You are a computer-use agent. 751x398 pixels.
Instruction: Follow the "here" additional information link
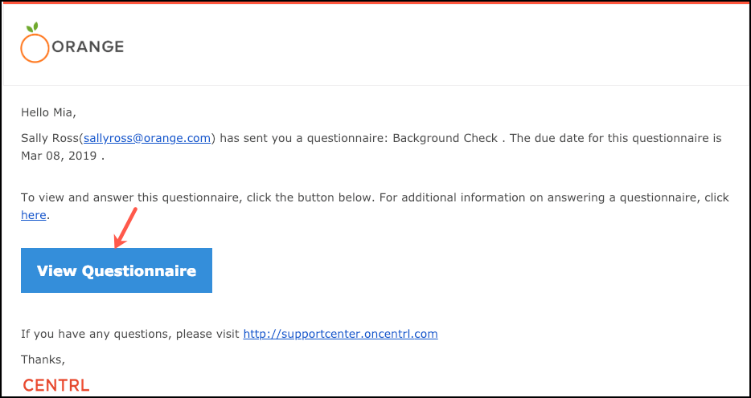(x=34, y=216)
